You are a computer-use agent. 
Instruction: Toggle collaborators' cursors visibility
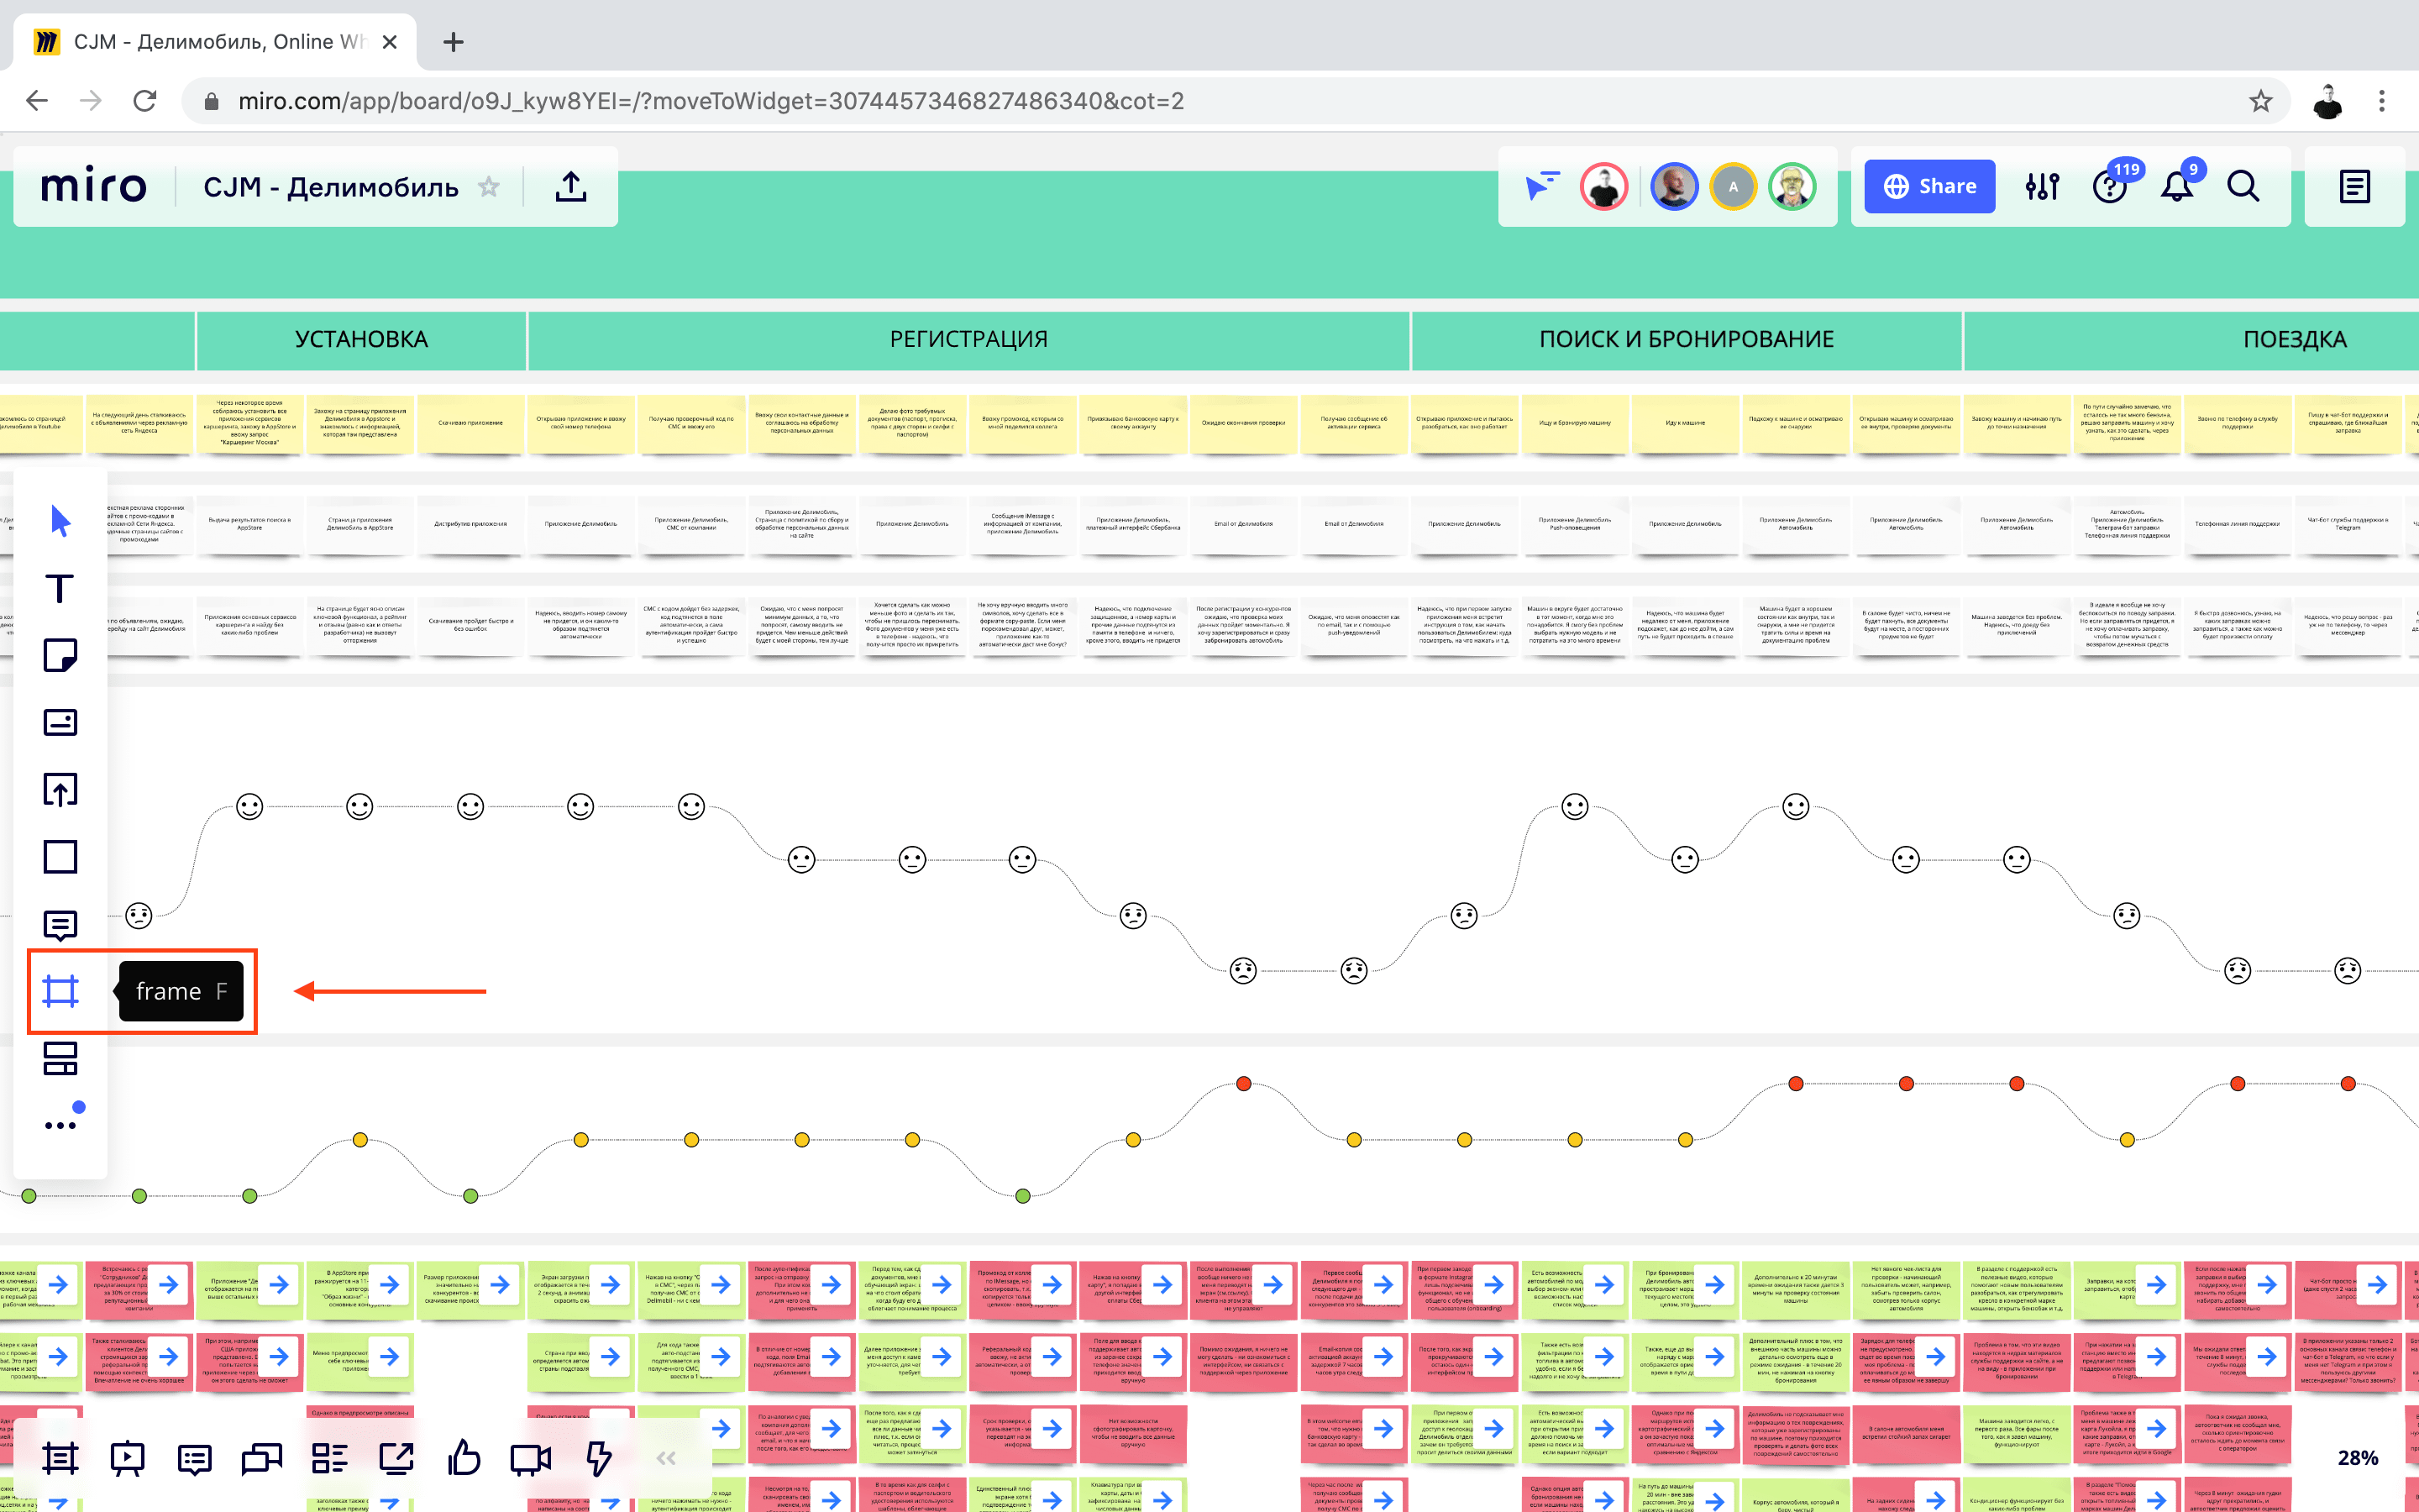[1542, 187]
